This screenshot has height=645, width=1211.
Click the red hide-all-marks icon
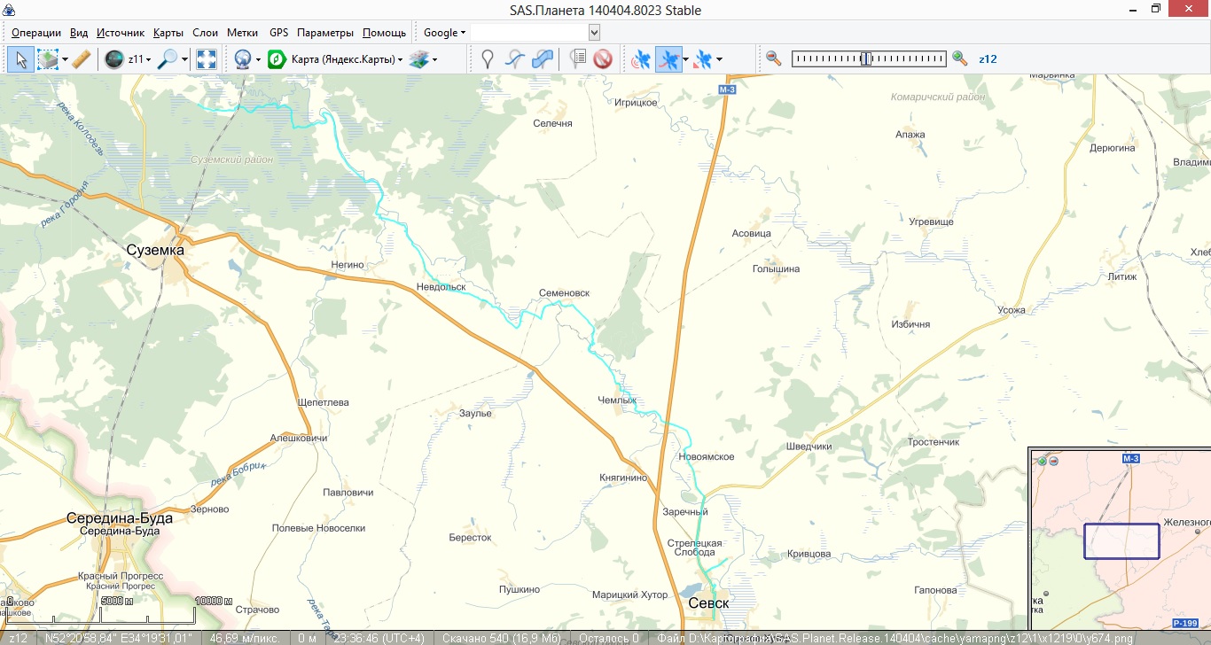coord(603,59)
